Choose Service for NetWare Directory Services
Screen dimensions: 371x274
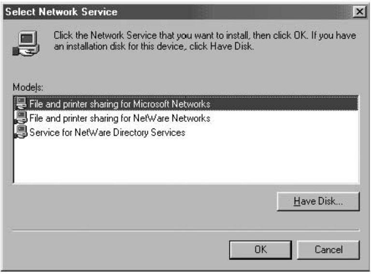(x=107, y=132)
